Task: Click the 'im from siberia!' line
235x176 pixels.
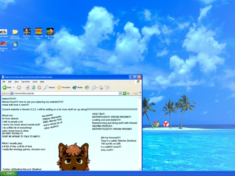Action: [10, 119]
